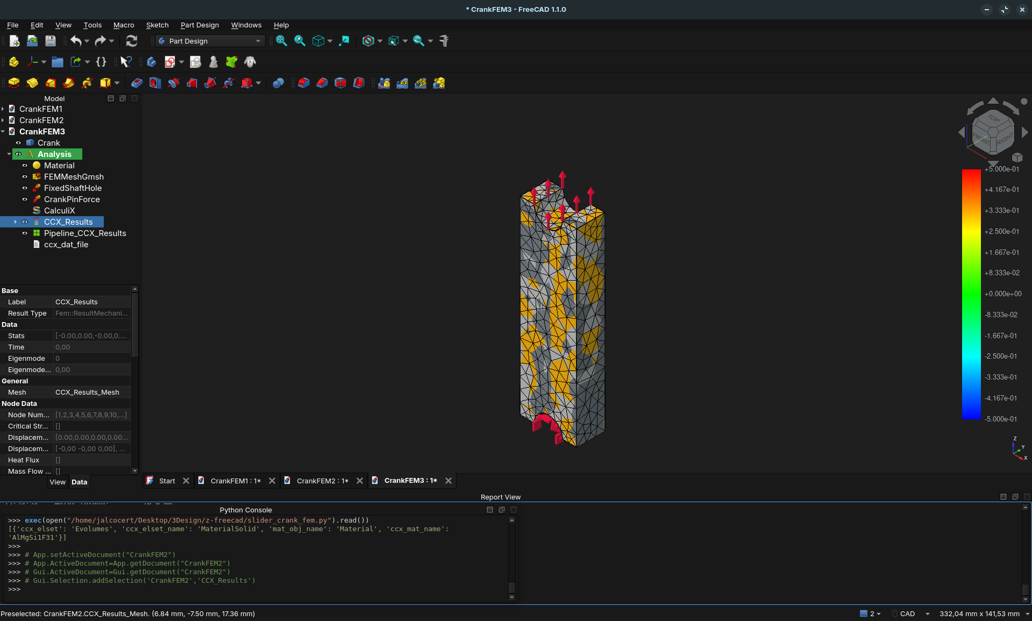This screenshot has width=1032, height=621.
Task: Select the Additive Loft tool
Action: point(51,83)
